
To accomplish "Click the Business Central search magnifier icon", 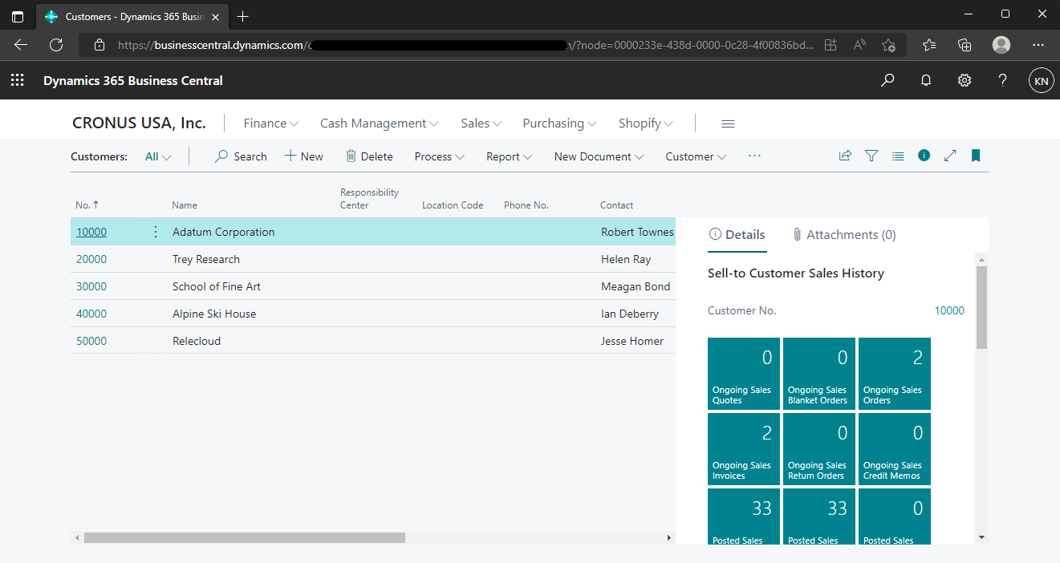I will [x=887, y=80].
